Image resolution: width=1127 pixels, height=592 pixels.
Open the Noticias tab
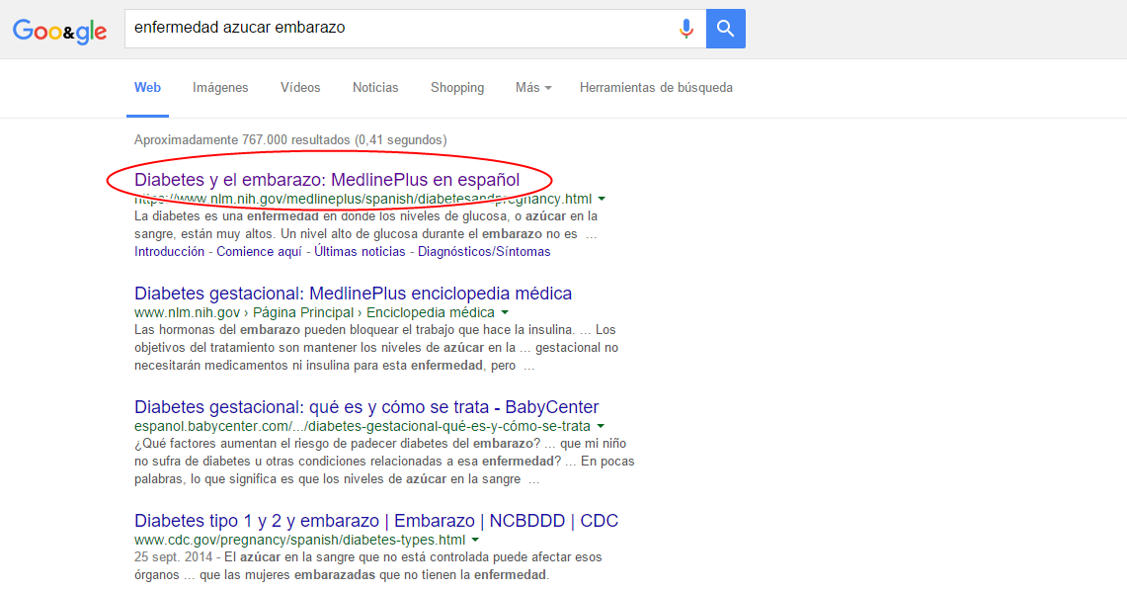click(375, 88)
